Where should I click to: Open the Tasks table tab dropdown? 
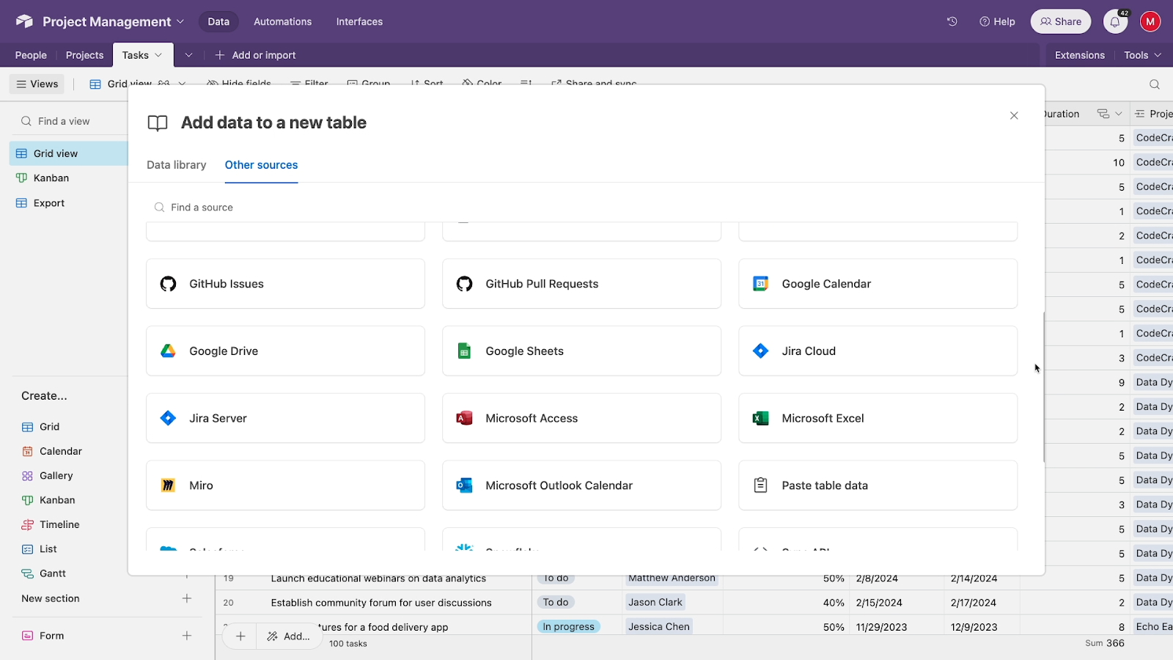[158, 55]
